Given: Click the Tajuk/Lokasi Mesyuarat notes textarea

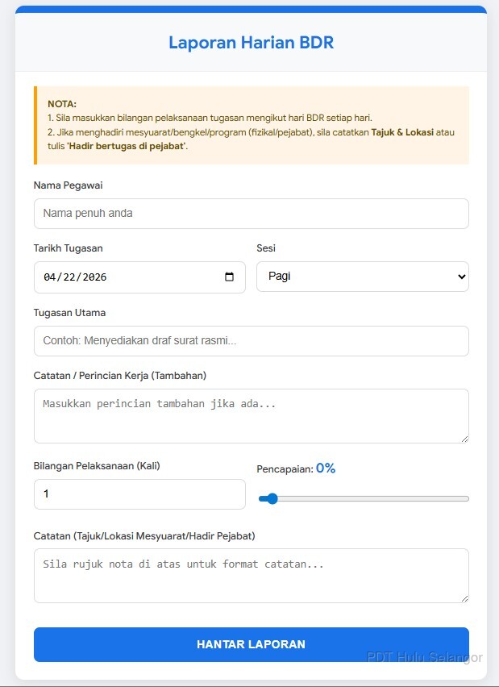Looking at the screenshot, I should coord(251,576).
